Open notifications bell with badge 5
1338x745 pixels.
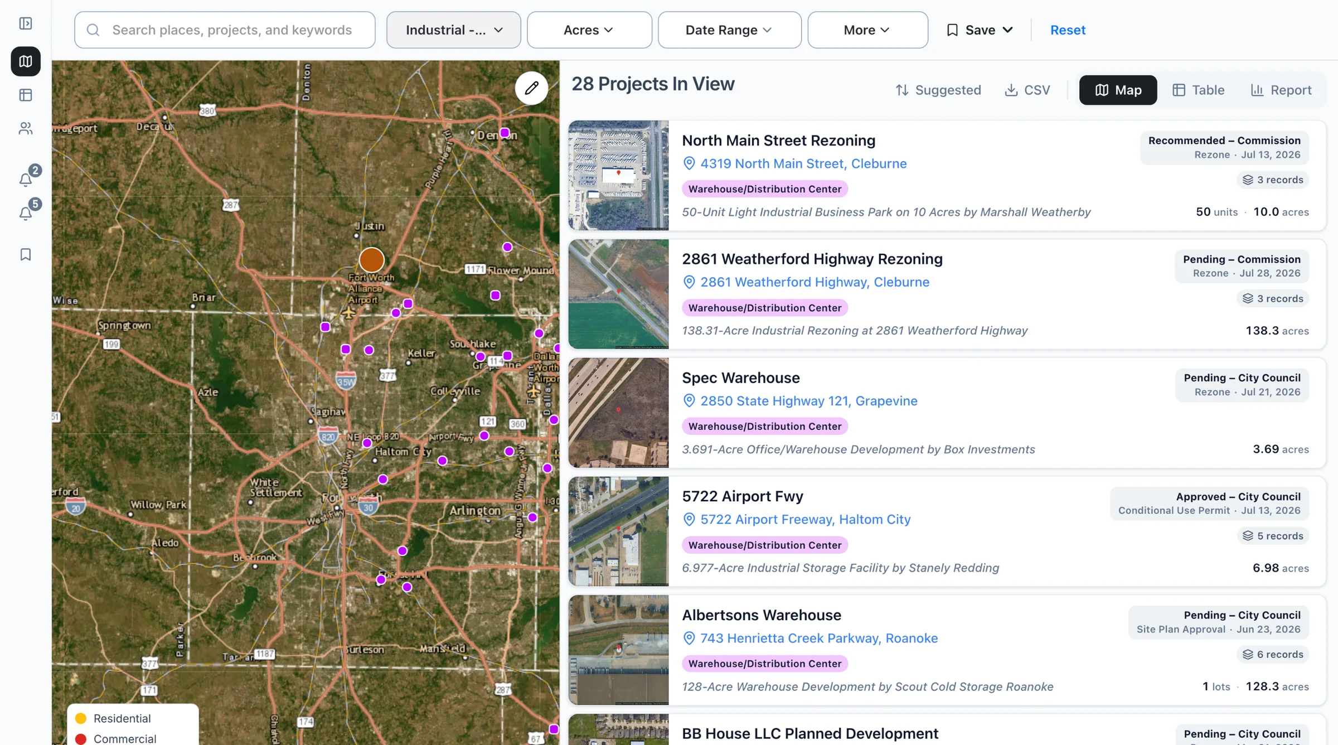[x=26, y=214]
